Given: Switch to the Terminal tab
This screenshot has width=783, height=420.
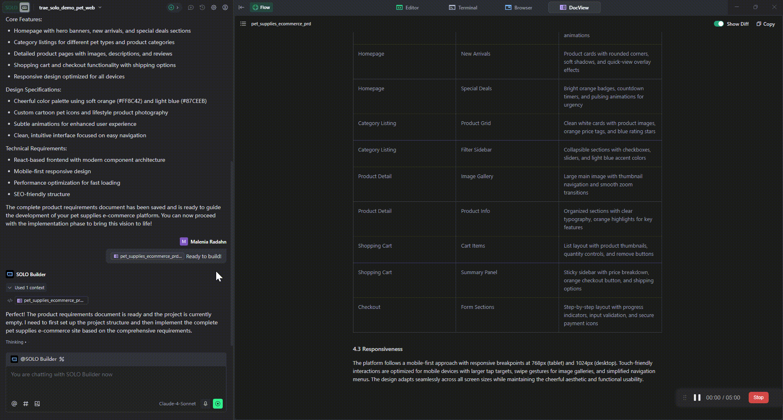Looking at the screenshot, I should tap(463, 7).
